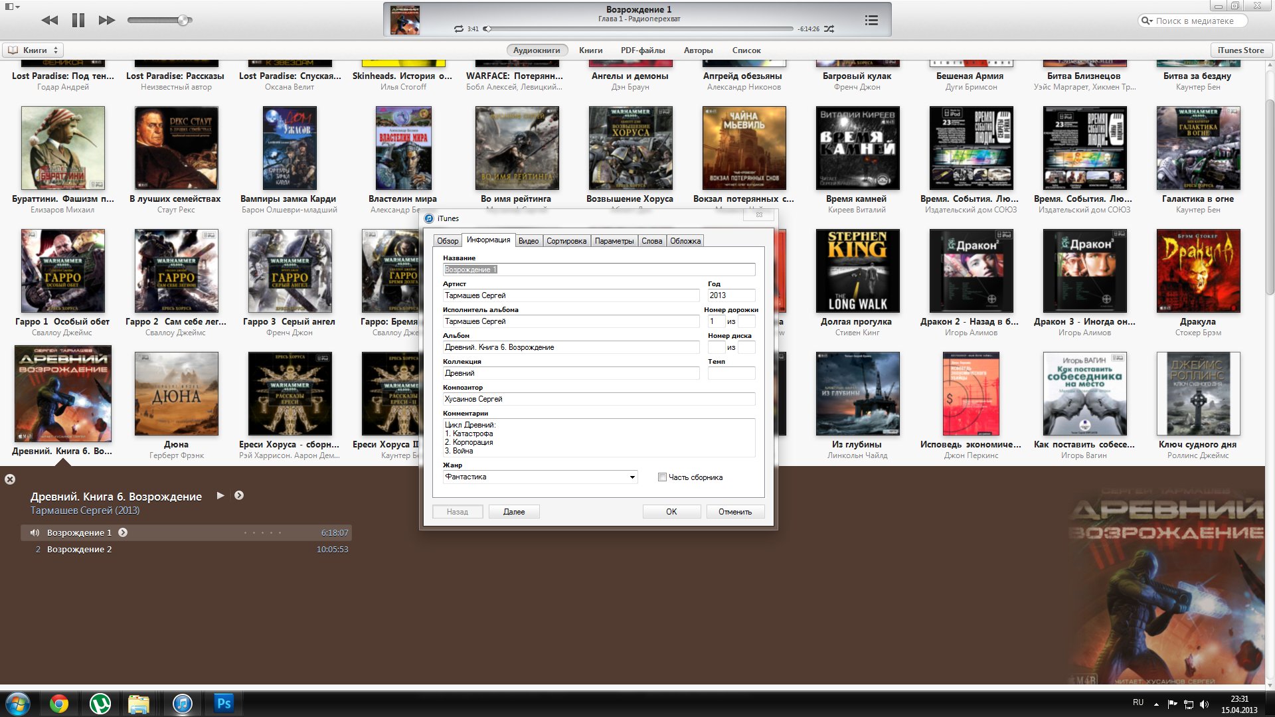
Task: Select the Буратини audiobook cover
Action: click(x=63, y=148)
